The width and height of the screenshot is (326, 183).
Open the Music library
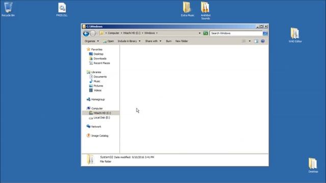97,81
